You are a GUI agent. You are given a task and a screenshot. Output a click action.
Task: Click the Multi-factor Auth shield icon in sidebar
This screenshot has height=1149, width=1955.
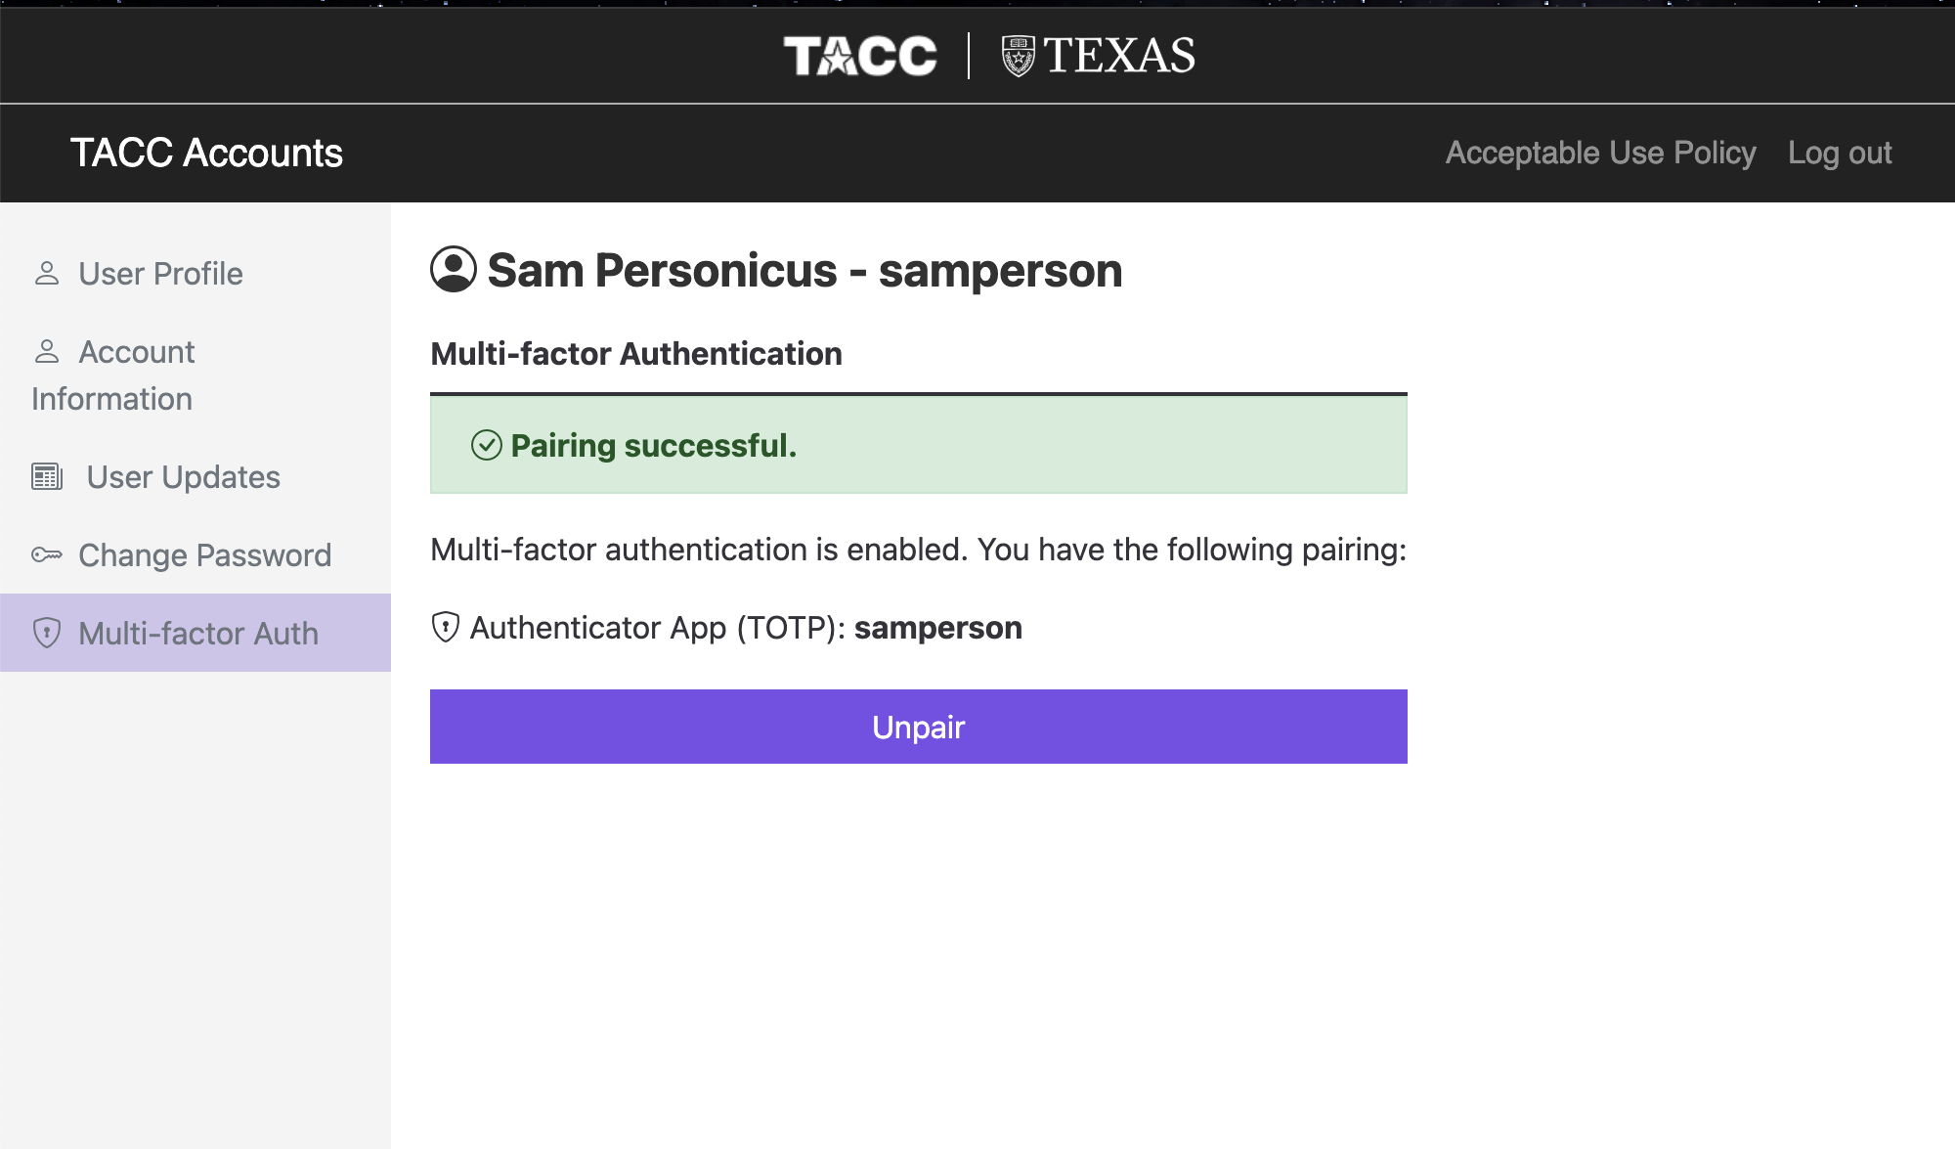[x=46, y=633]
